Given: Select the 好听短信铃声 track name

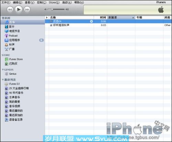Looking at the screenshot, I should 61,25.
